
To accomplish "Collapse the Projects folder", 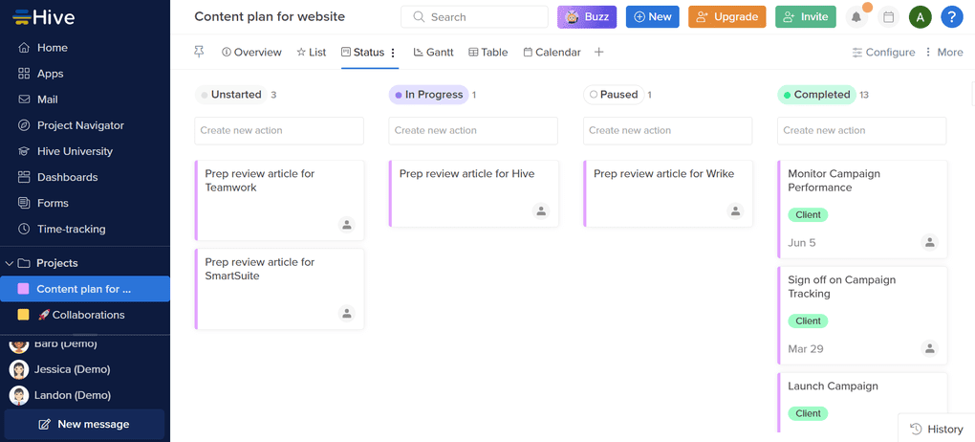I will [10, 263].
